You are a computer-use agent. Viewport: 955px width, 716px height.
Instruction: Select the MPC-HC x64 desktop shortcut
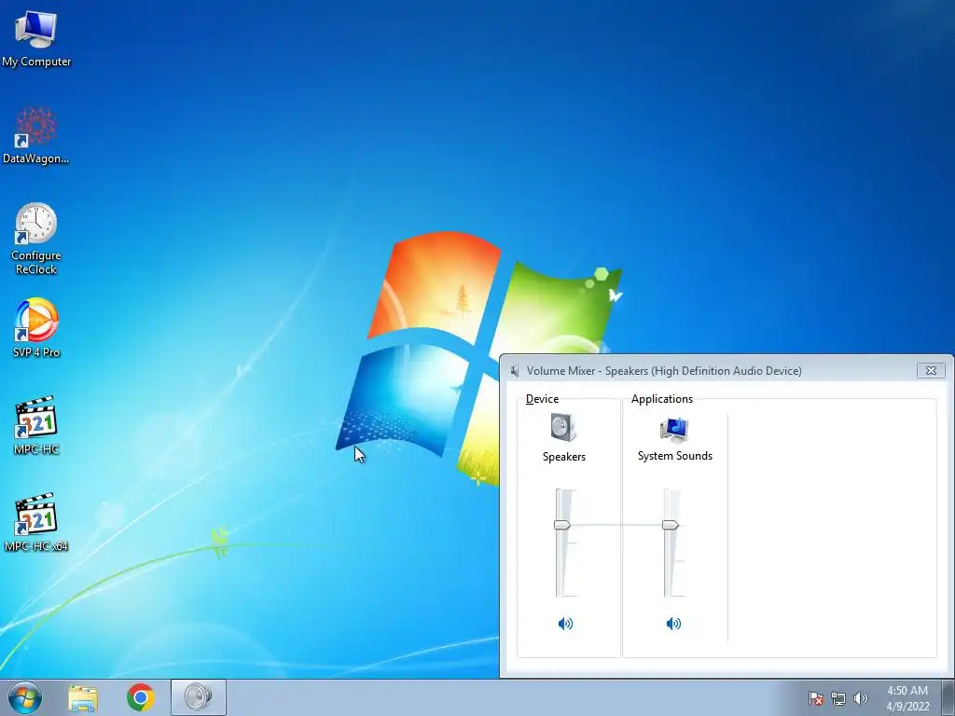36,522
